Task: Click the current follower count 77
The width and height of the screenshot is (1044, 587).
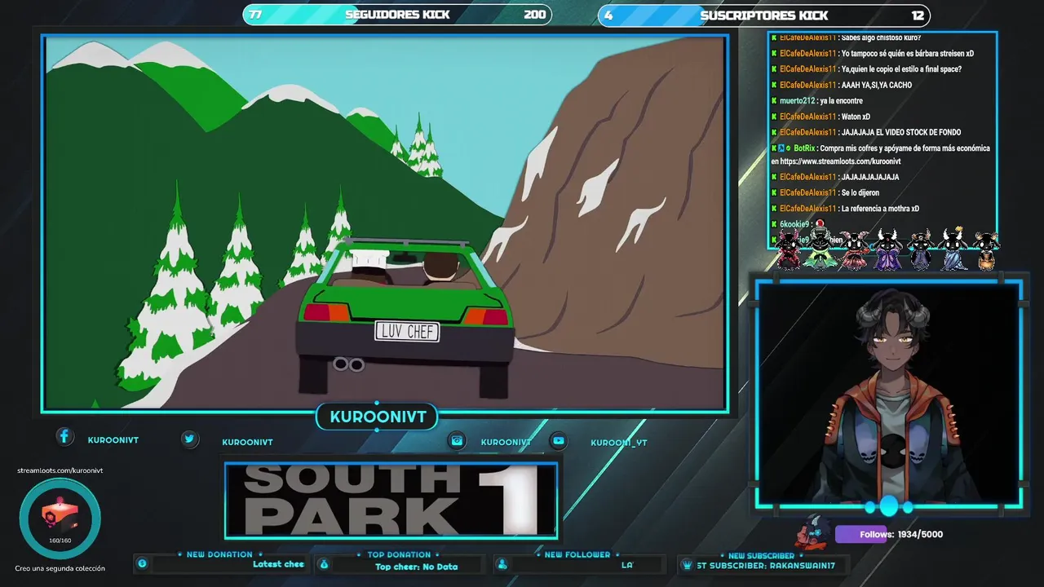Action: tap(255, 15)
